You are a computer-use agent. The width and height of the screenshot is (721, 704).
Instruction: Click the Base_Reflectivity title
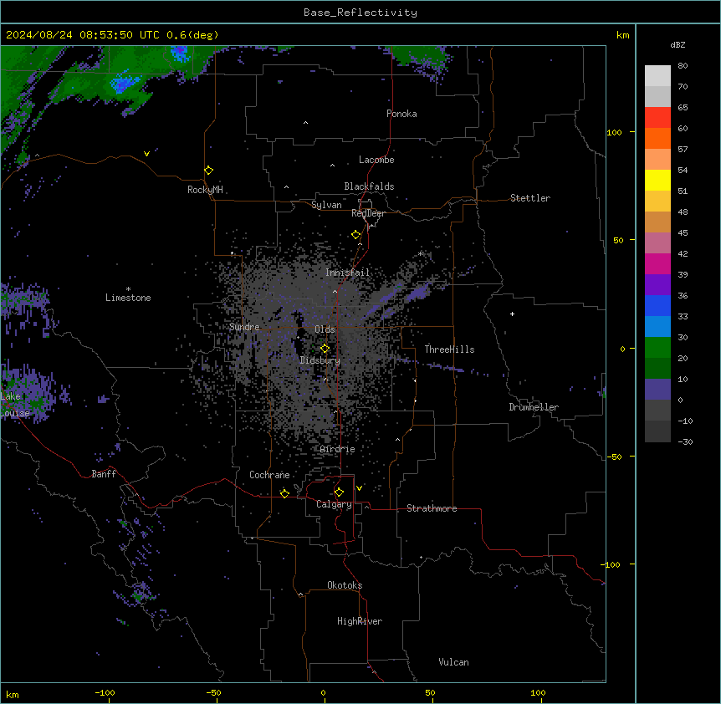tap(360, 13)
